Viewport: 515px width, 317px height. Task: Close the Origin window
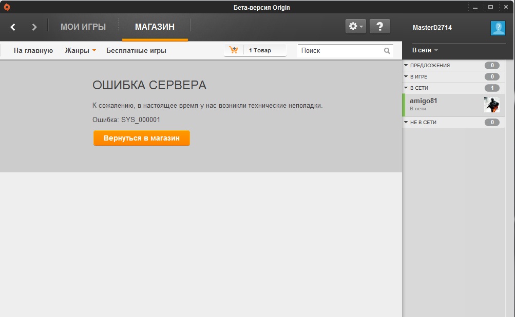coord(506,7)
